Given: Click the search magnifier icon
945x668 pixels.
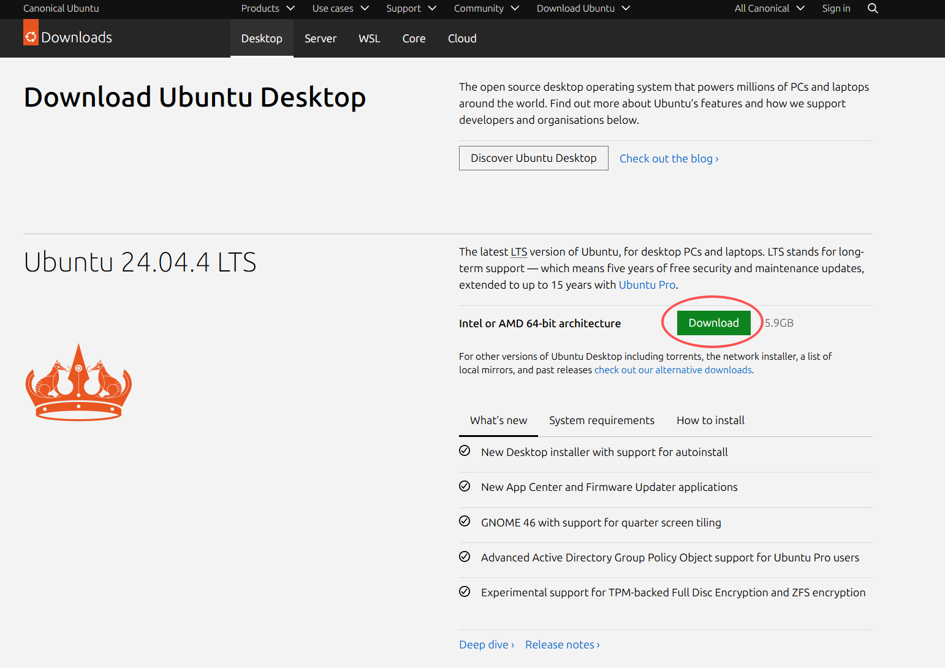Looking at the screenshot, I should pos(873,9).
